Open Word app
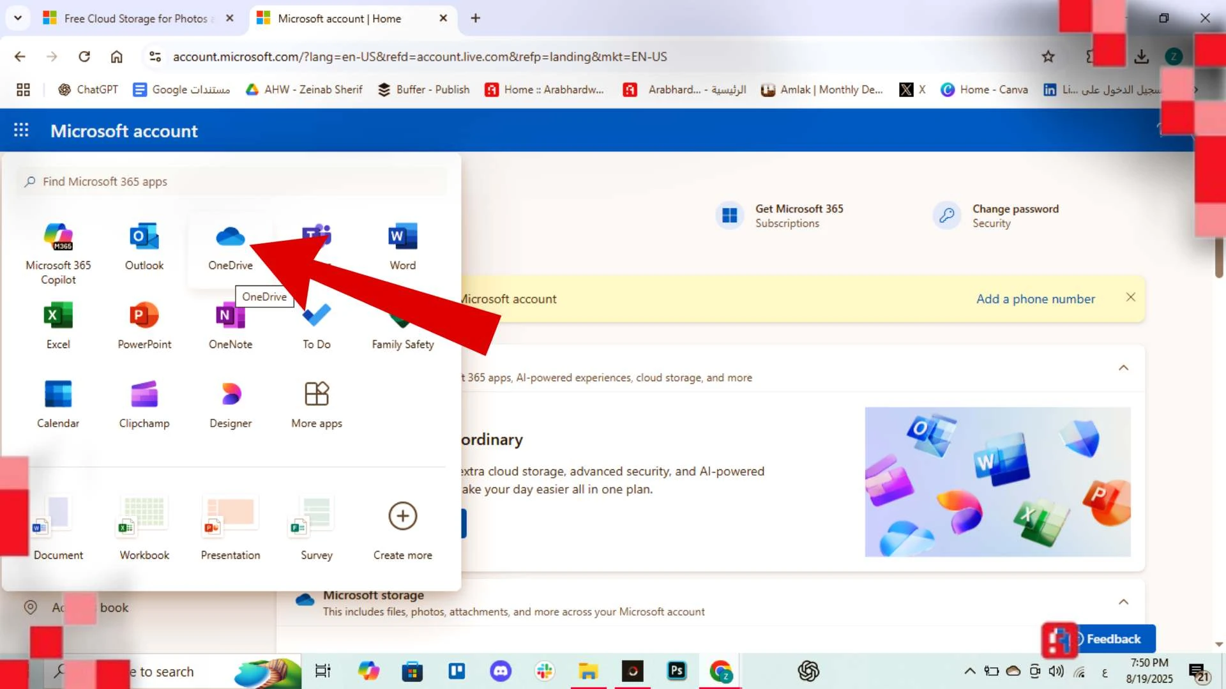 pyautogui.click(x=403, y=246)
